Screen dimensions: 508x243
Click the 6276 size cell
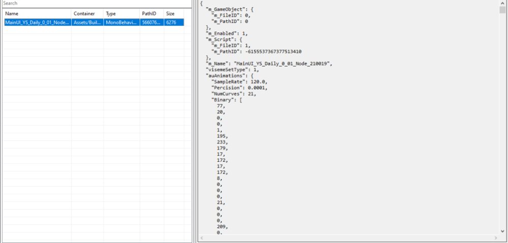click(x=171, y=22)
